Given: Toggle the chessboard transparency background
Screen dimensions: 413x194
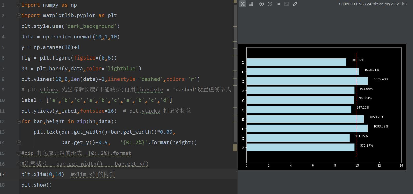Looking at the screenshot, I should [x=242, y=4].
